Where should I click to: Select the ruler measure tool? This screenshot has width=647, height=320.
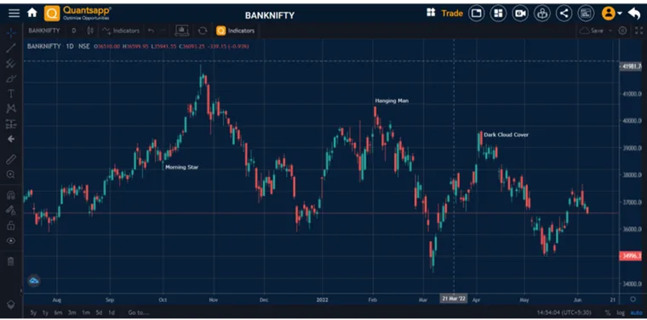[x=11, y=159]
